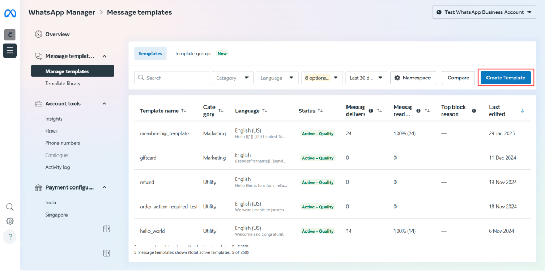The image size is (545, 271).
Task: Open Flows in the sidebar
Action: pyautogui.click(x=52, y=131)
